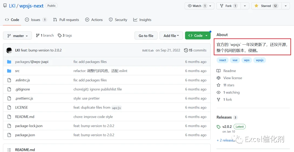The height and width of the screenshot is (152, 294).
Task: Open the LICENSE file
Action: tap(22, 107)
